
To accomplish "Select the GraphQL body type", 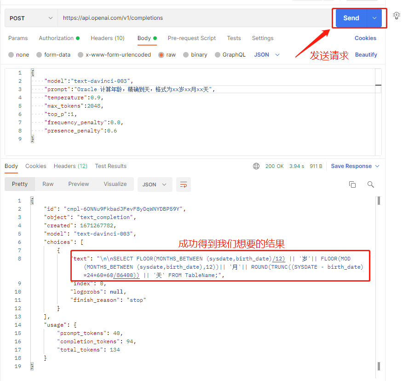I will click(218, 55).
